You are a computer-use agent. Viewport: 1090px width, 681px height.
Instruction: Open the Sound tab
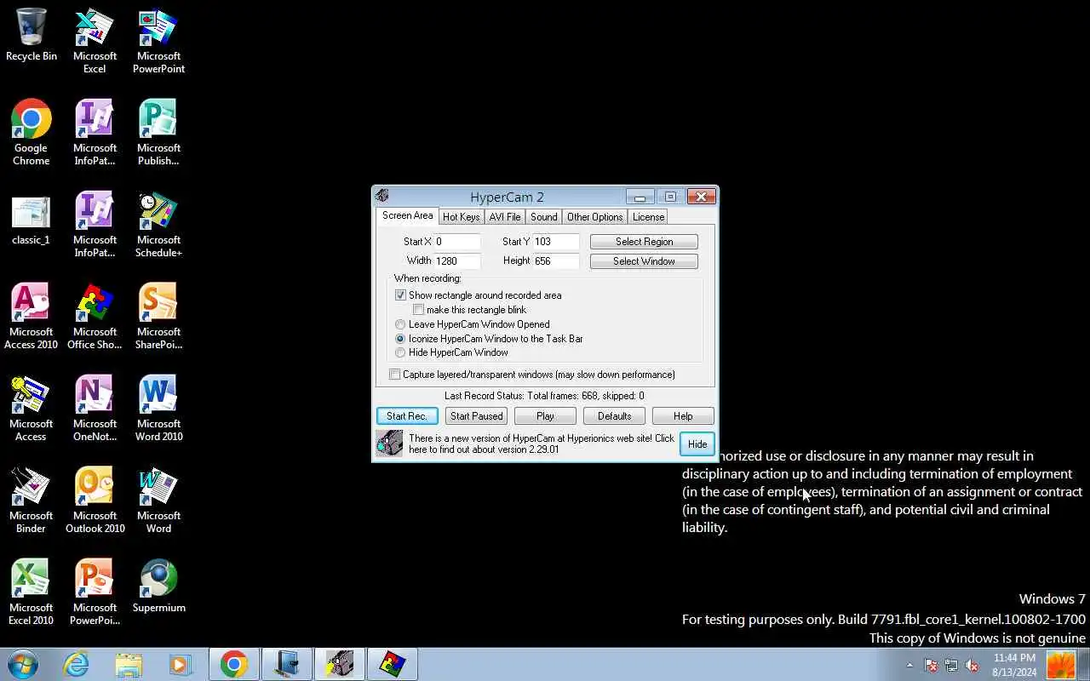coord(543,217)
